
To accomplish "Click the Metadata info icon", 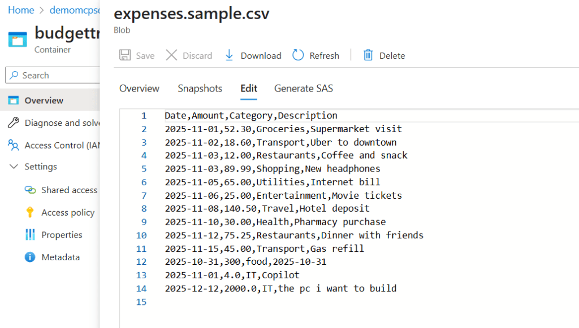I will coord(30,257).
